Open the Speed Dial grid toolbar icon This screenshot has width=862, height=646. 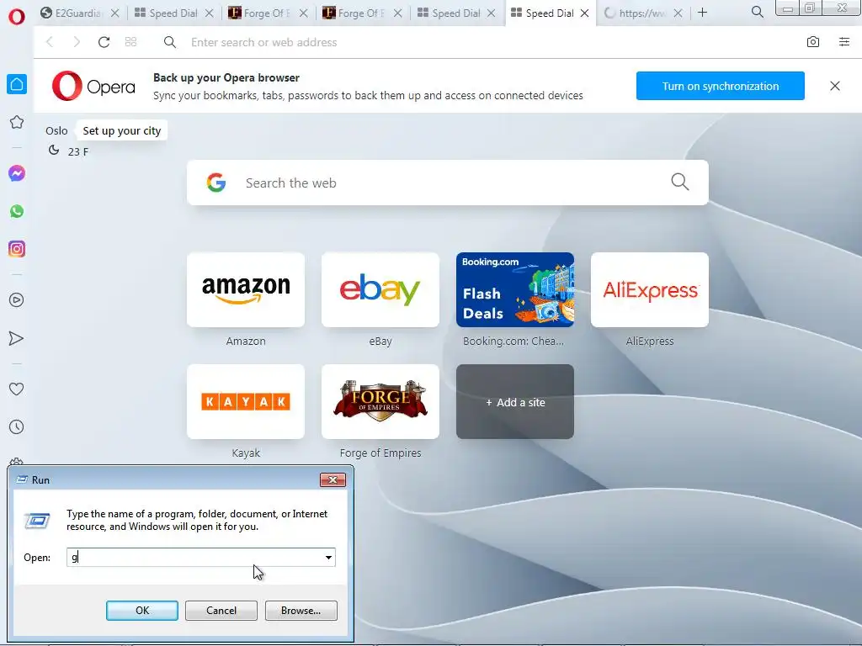[x=130, y=42]
